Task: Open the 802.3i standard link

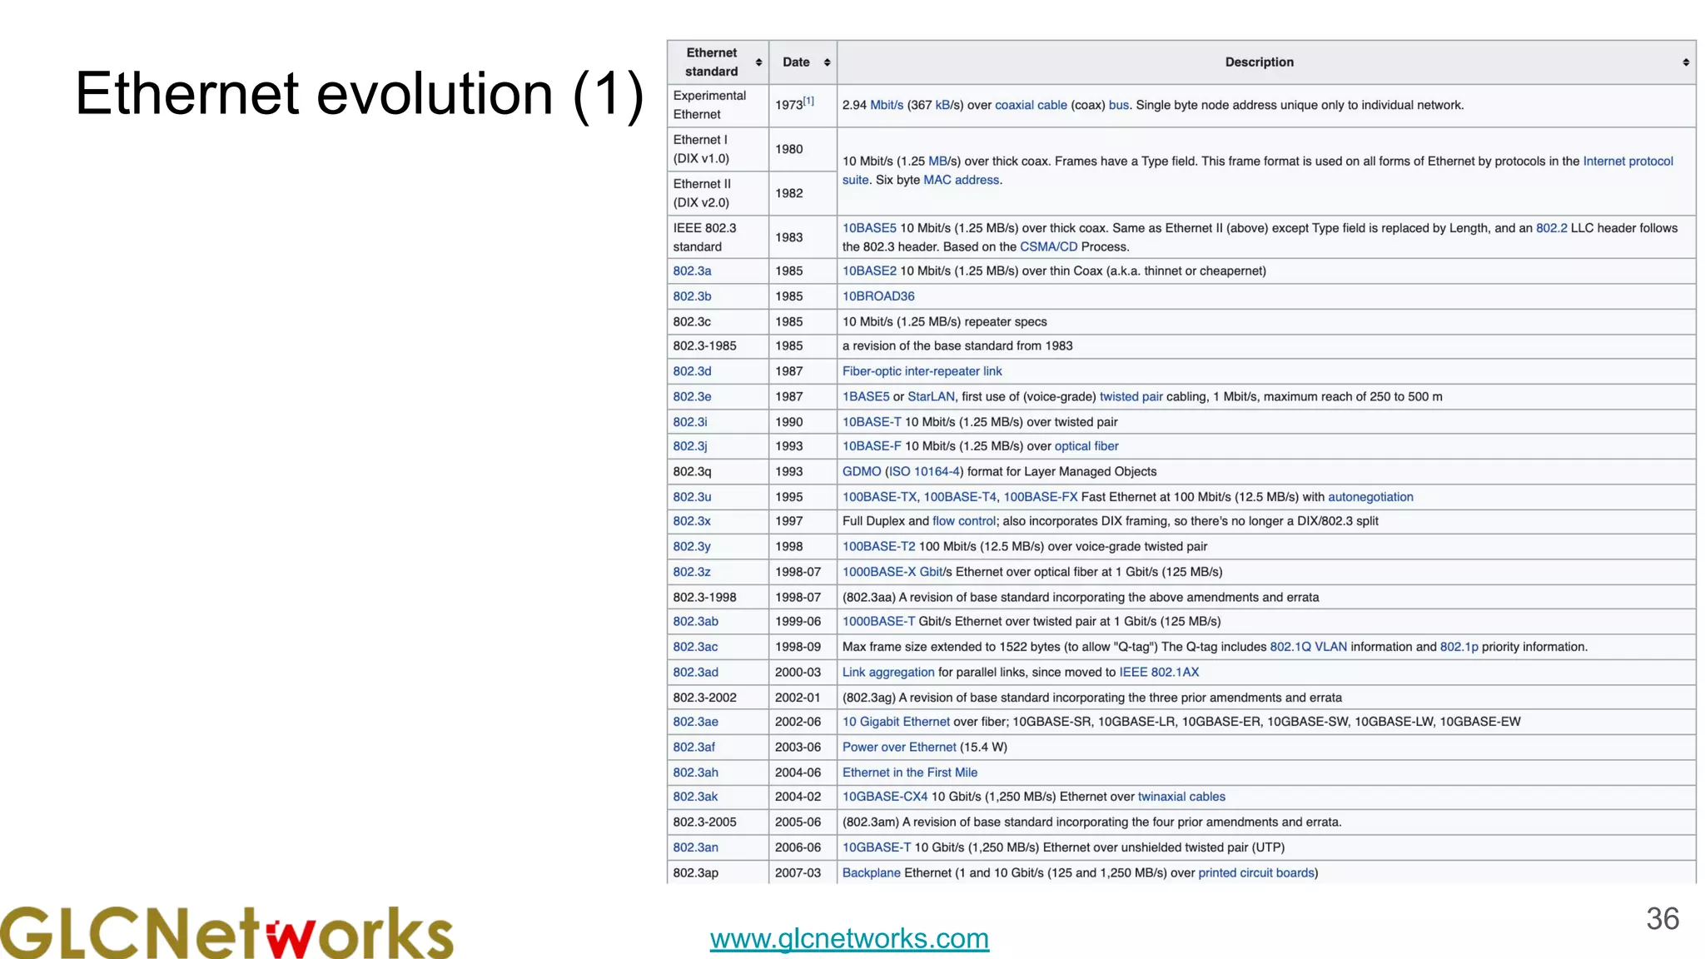Action: 690,422
